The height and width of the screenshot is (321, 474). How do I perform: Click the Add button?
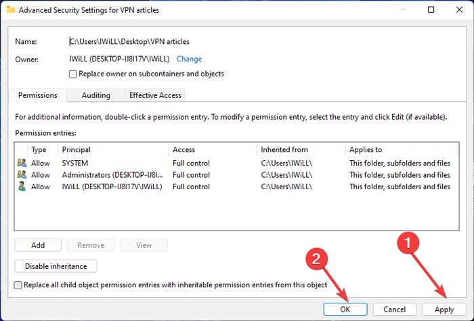pyautogui.click(x=38, y=245)
